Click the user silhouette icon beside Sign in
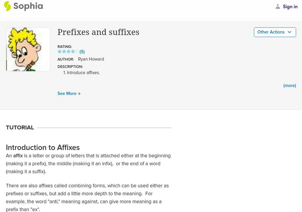Image resolution: width=302 pixels, height=212 pixels. click(x=278, y=6)
